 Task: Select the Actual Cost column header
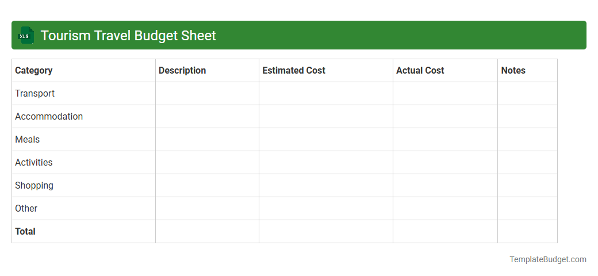445,71
